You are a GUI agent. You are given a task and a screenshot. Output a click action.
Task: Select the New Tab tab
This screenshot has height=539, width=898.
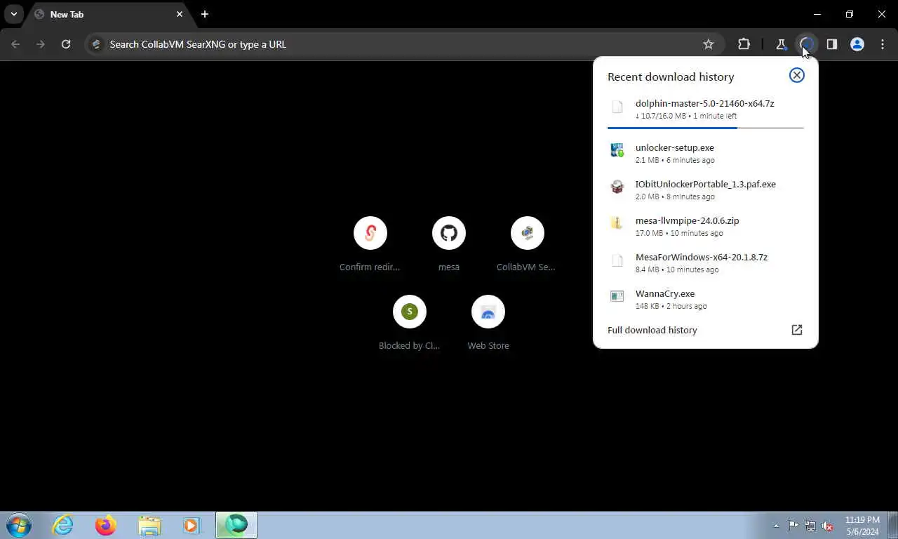click(x=109, y=14)
